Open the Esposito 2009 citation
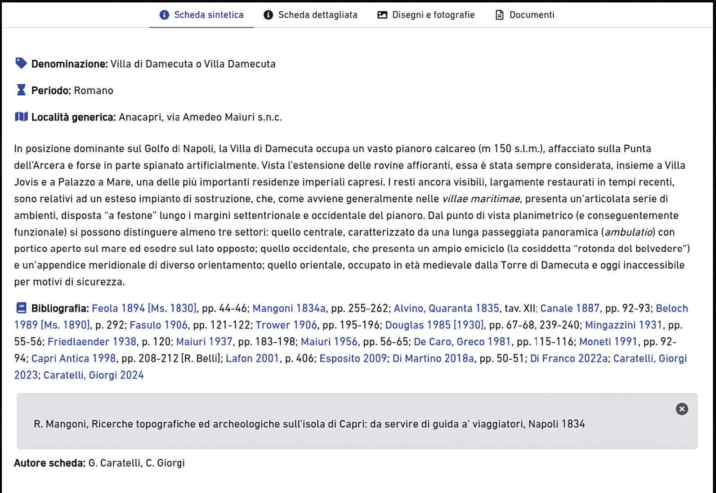The image size is (716, 493). coord(353,358)
